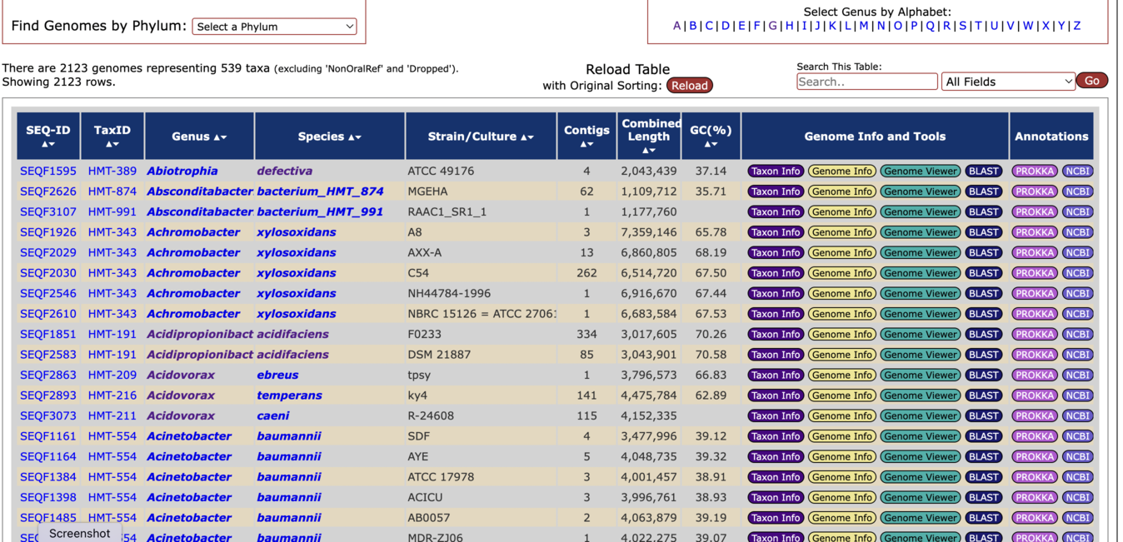Sort by GC(%) column arrows
Screen dimensions: 1123x542
tap(711, 145)
